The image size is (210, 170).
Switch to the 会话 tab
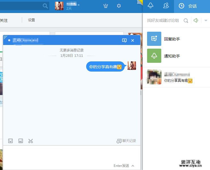190,6
